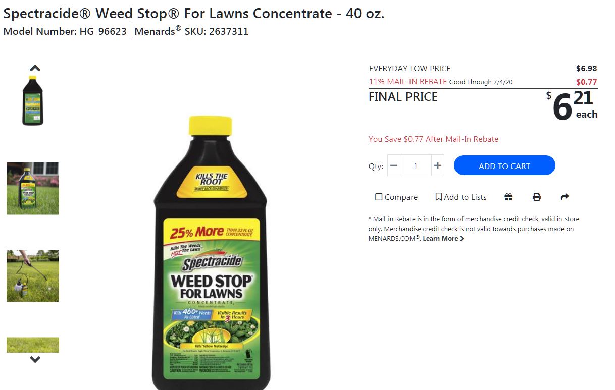Click the Add to Lists label
The height and width of the screenshot is (390, 615).
tap(465, 197)
